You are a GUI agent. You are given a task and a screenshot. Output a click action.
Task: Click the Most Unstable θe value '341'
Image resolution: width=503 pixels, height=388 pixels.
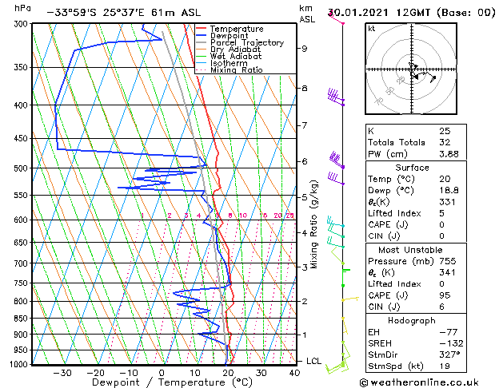pos(448,272)
